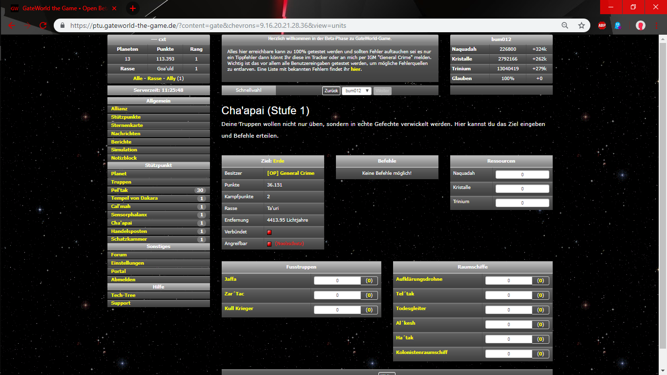
Task: Open a new browser tab
Action: click(x=132, y=8)
